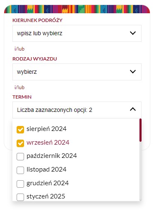
Task: Tick the listopad 2024 checkbox
Action: [20, 170]
